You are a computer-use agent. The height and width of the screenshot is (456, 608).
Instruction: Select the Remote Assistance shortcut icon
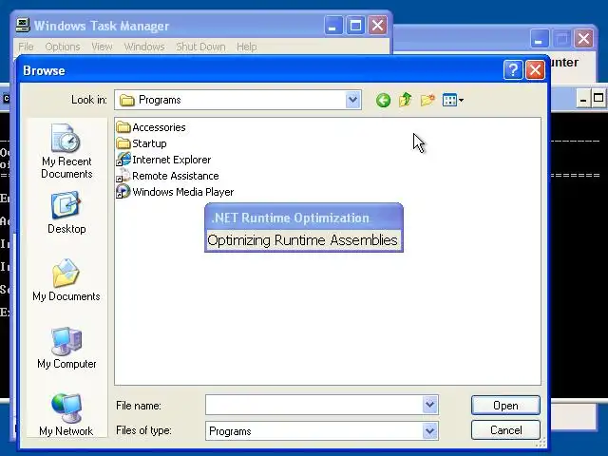pyautogui.click(x=123, y=176)
